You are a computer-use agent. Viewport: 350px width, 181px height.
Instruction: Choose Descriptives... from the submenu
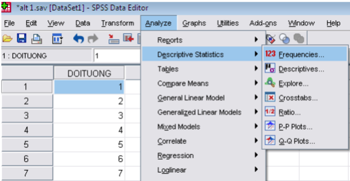point(305,68)
